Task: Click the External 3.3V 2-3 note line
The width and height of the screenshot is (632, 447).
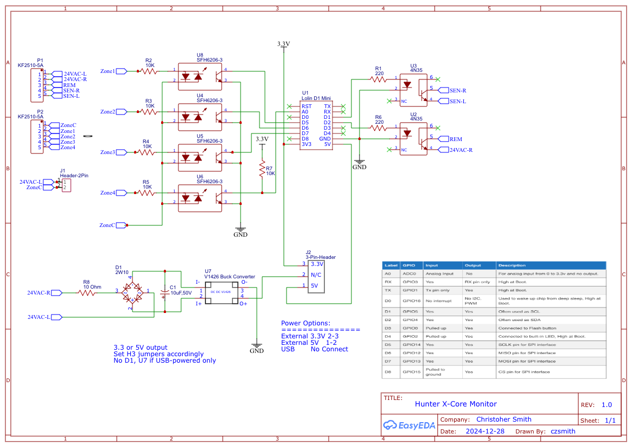Action: pos(310,336)
